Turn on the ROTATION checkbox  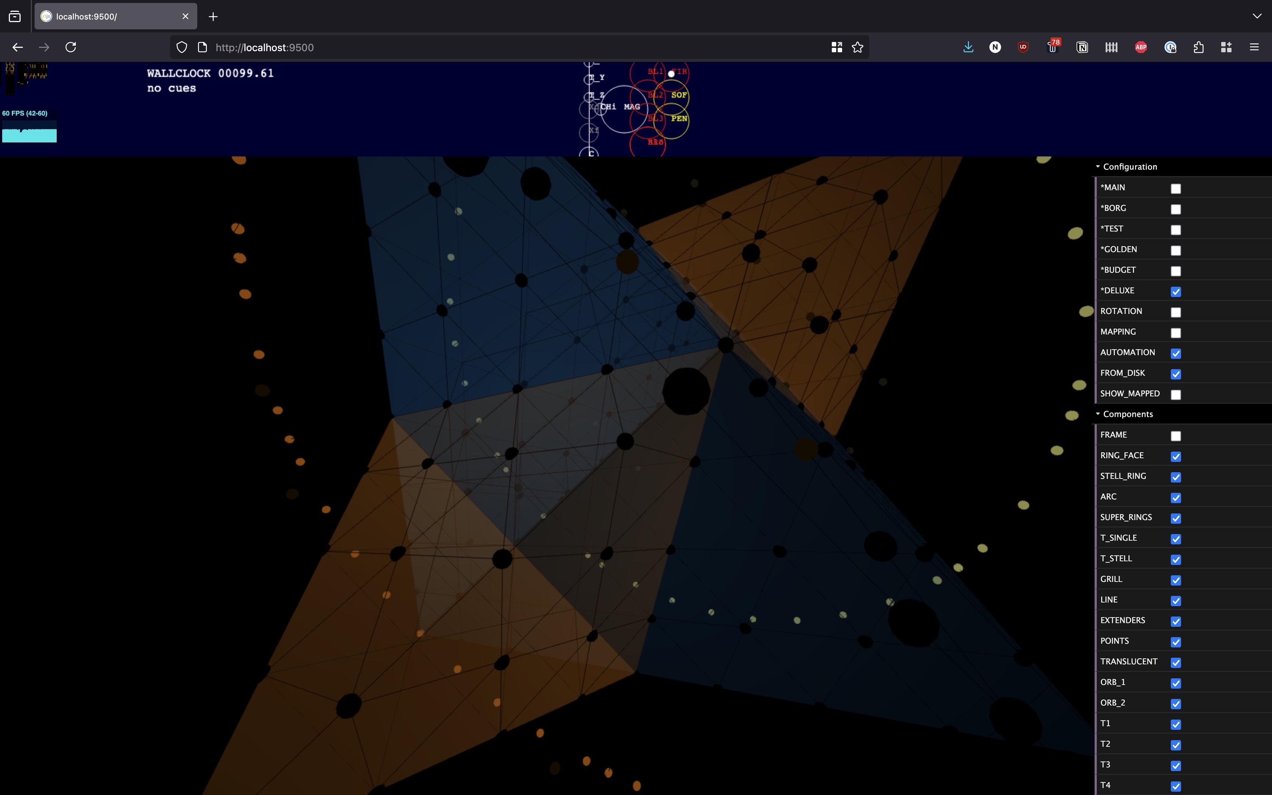pyautogui.click(x=1176, y=312)
